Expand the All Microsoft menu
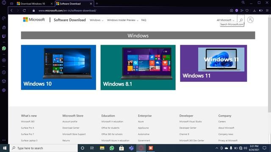Image resolution: width=271 pixels, height=152 pixels. point(225,20)
